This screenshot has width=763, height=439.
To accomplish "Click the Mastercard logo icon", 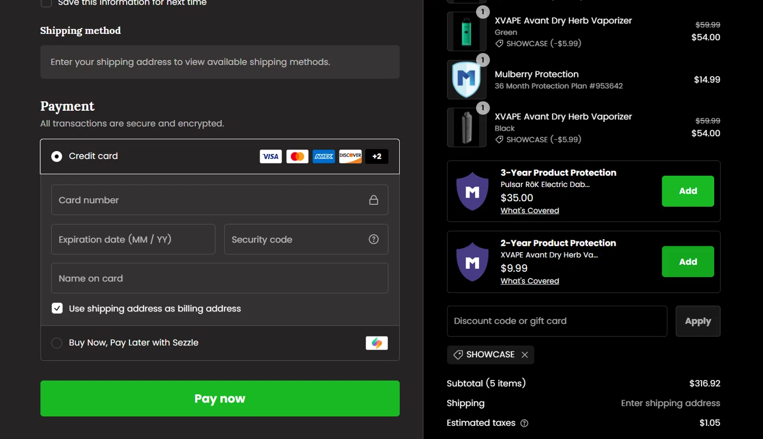I will tap(297, 156).
